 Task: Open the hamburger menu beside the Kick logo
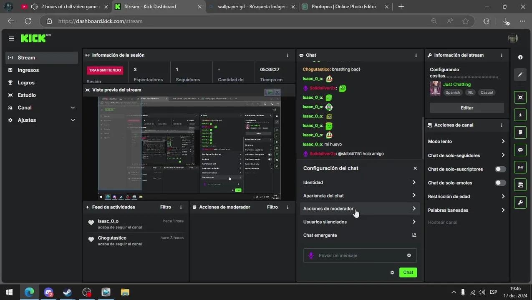[11, 38]
